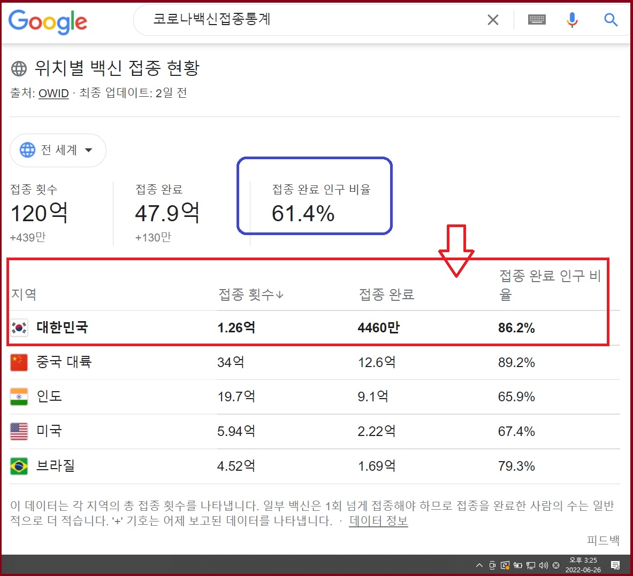This screenshot has width=633, height=576.
Task: Click the globe icon beside 위치별 백신 접종 현황
Action: coord(19,68)
